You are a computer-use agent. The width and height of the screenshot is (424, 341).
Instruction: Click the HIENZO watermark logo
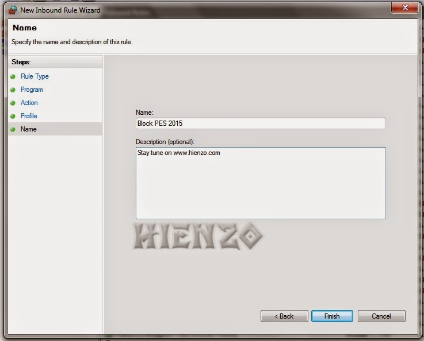197,237
